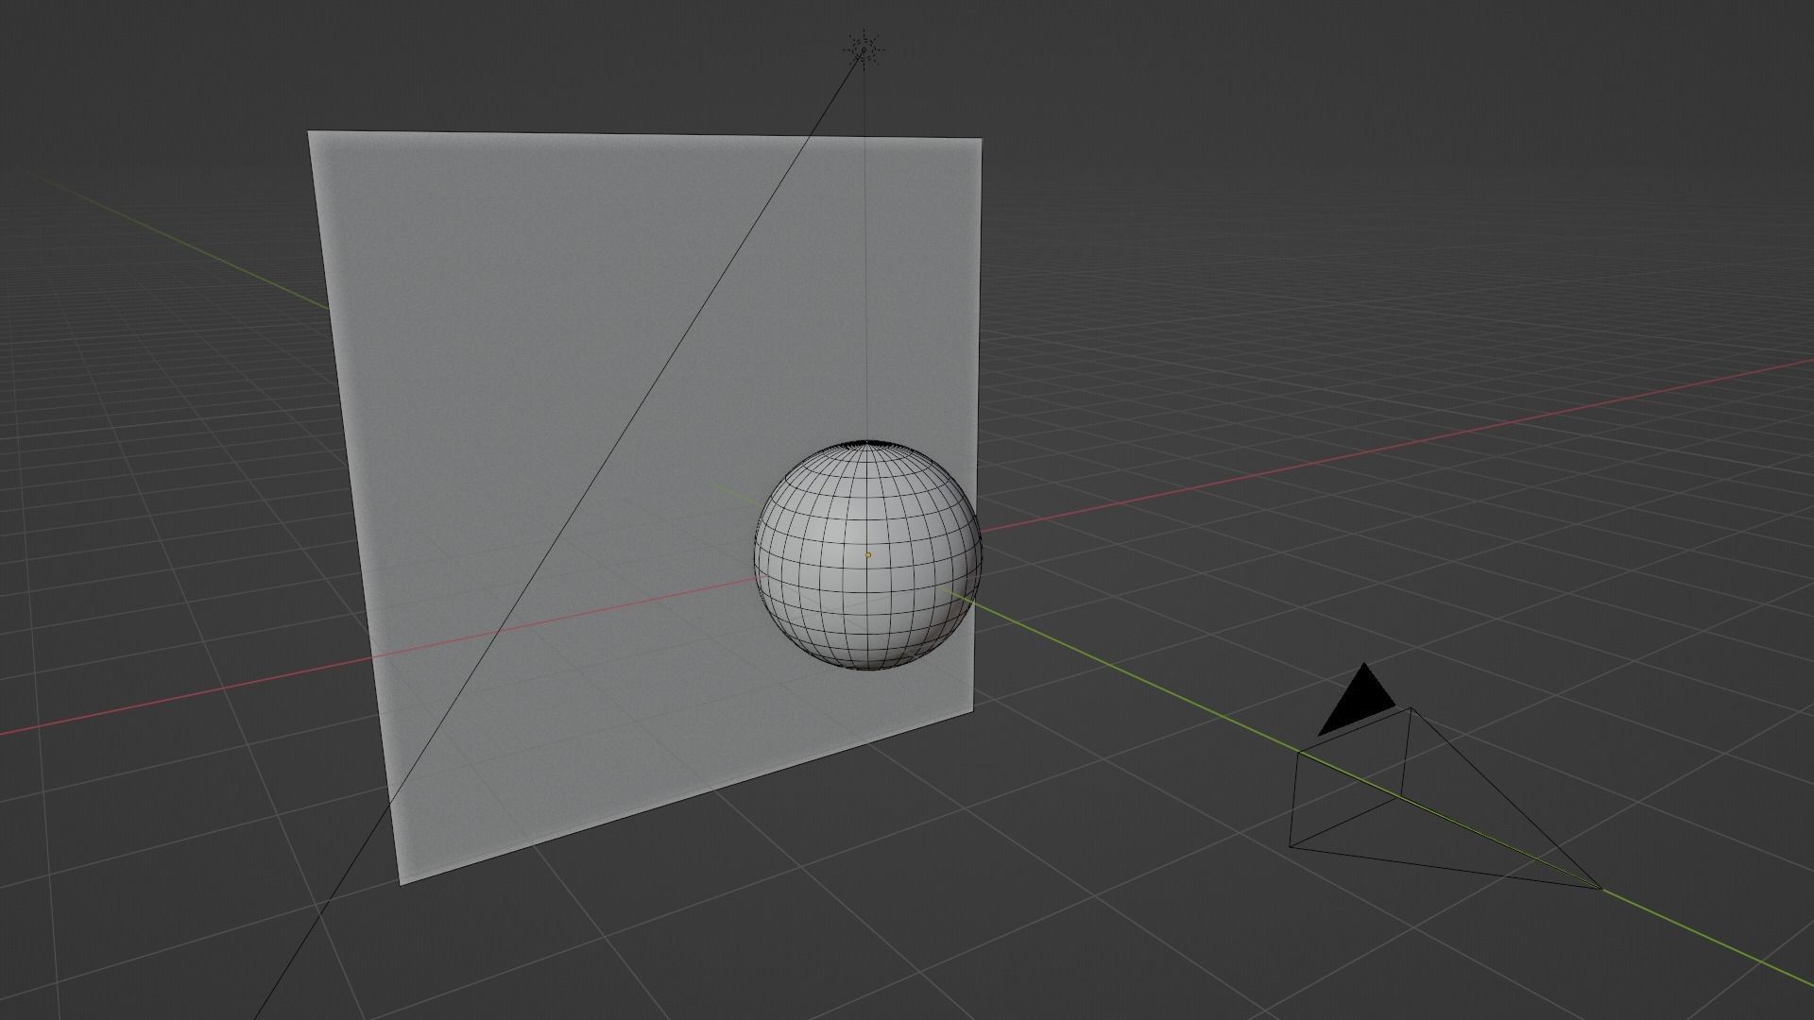Click the UV sphere's orange origin dot
This screenshot has width=1814, height=1020.
(868, 555)
